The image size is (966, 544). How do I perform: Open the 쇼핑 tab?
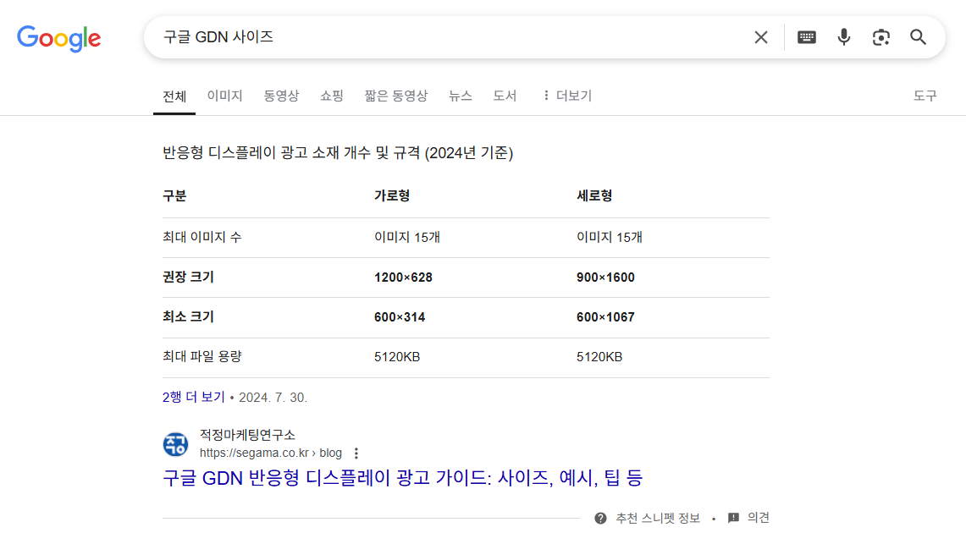tap(331, 96)
